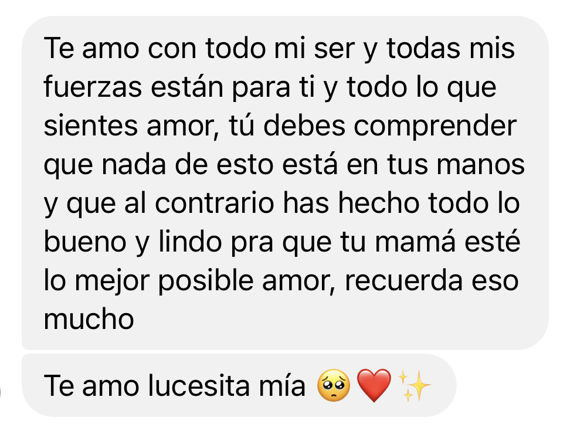The image size is (577, 431).
Task: Click the word 'fuerzas' in the long message
Action: tap(93, 87)
